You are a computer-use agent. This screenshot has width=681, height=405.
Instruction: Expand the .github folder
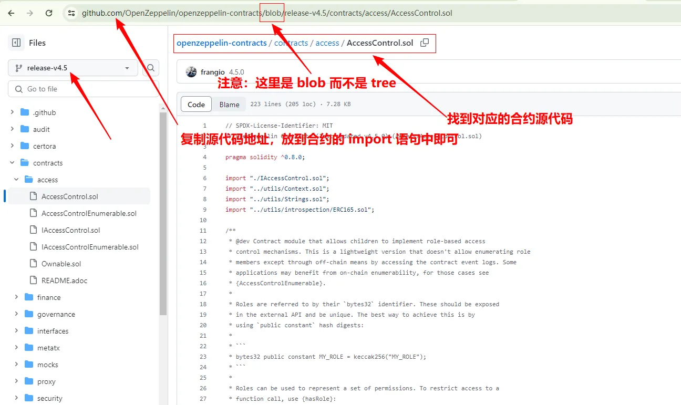pyautogui.click(x=13, y=112)
